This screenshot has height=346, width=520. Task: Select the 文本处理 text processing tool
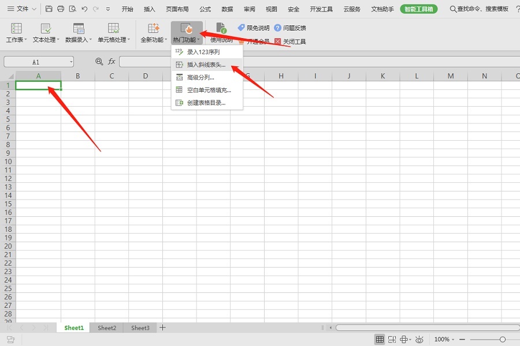coord(46,32)
